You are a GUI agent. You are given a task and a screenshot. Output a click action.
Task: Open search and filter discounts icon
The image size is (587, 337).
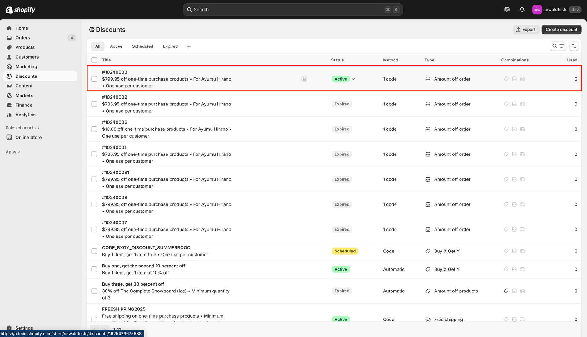point(558,46)
